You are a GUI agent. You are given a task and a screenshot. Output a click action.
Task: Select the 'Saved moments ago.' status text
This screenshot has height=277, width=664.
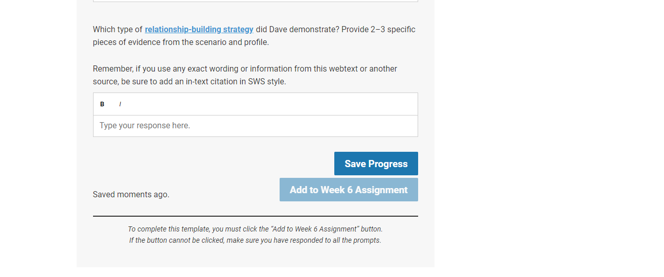coord(131,195)
